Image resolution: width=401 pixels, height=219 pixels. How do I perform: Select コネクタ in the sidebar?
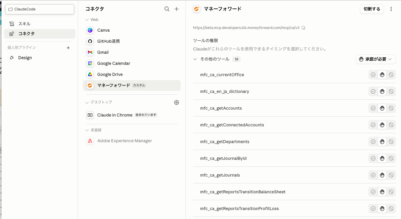click(x=40, y=34)
